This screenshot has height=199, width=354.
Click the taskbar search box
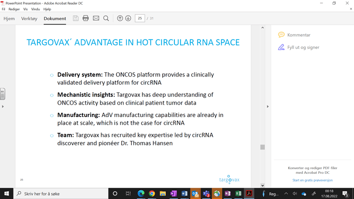pyautogui.click(x=61, y=193)
